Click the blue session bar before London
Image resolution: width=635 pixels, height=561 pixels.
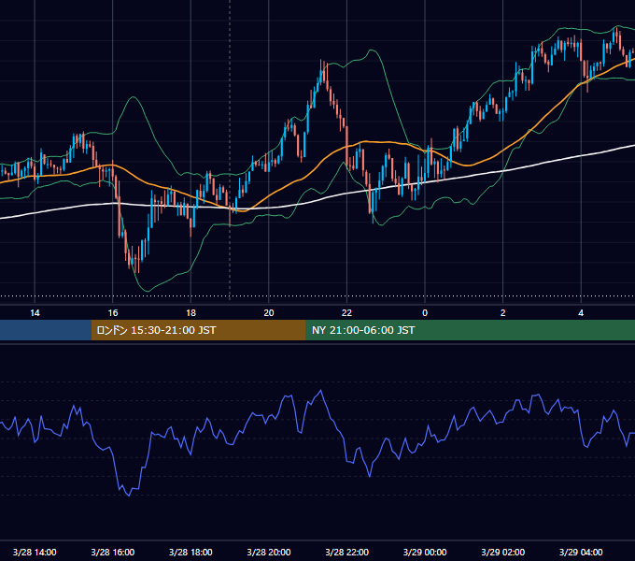click(46, 330)
